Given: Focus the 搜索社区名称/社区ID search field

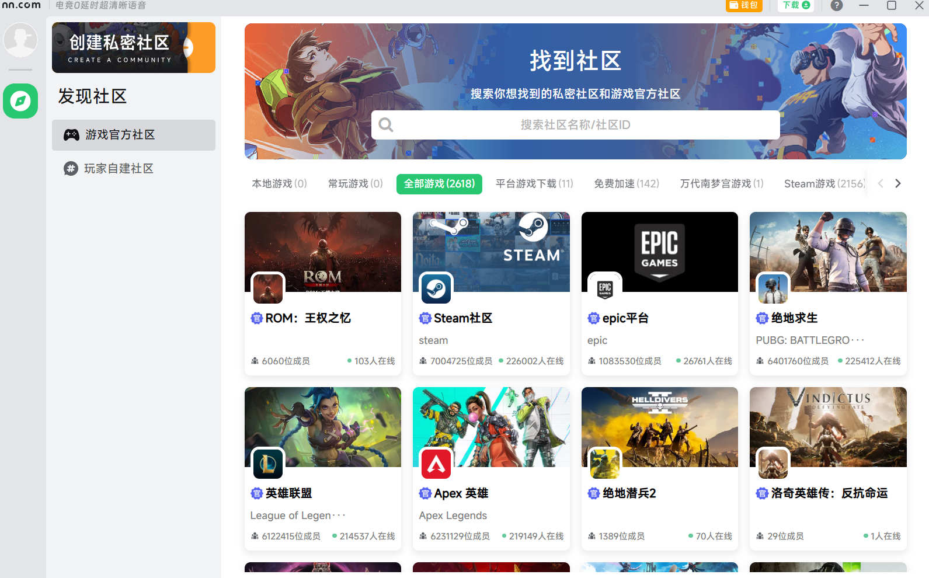Looking at the screenshot, I should point(575,125).
